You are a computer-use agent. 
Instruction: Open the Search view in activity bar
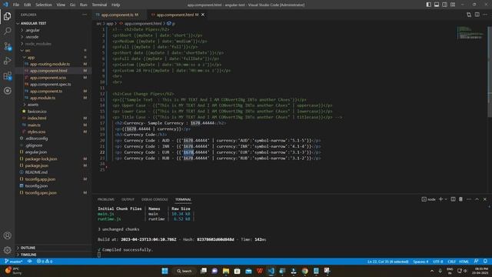(x=7, y=31)
